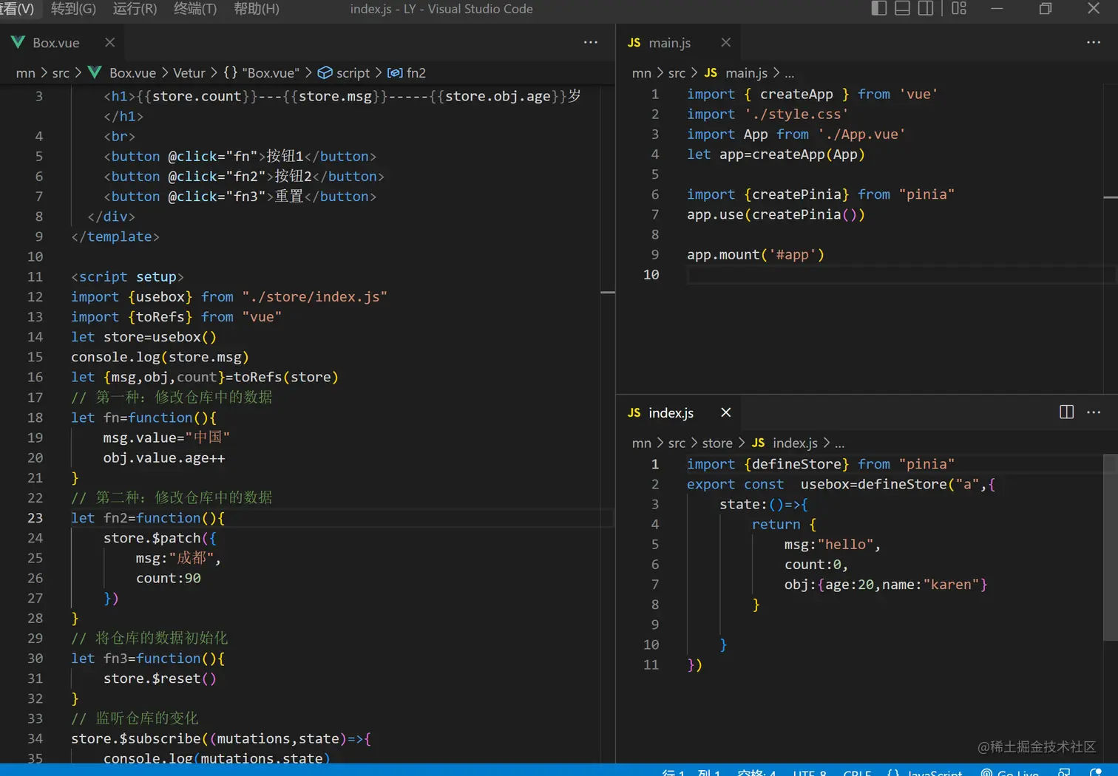Image resolution: width=1118 pixels, height=776 pixels.
Task: Toggle the primary side bar layout icon
Action: tap(878, 9)
